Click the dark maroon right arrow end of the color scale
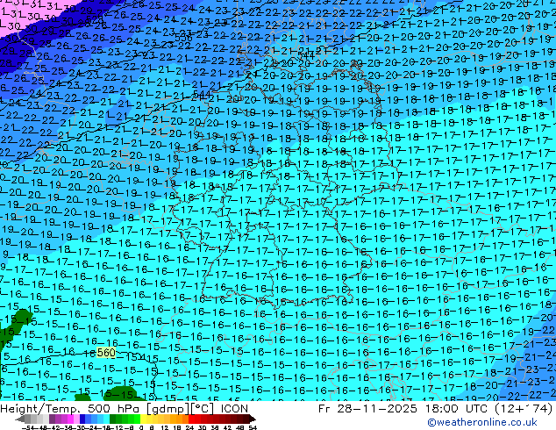Image resolution: width=556 pixels, height=430 pixels. point(252,419)
